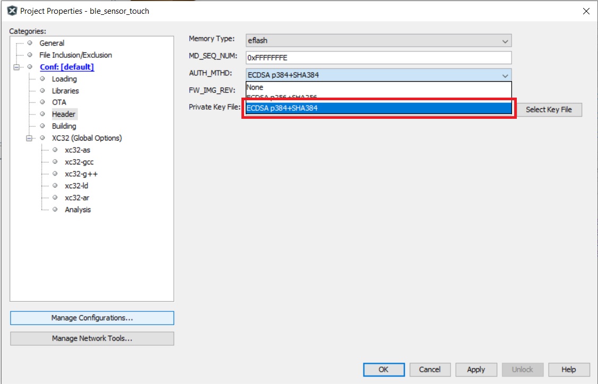Open xc32-gcc compiler options
The width and height of the screenshot is (598, 384).
pos(79,162)
